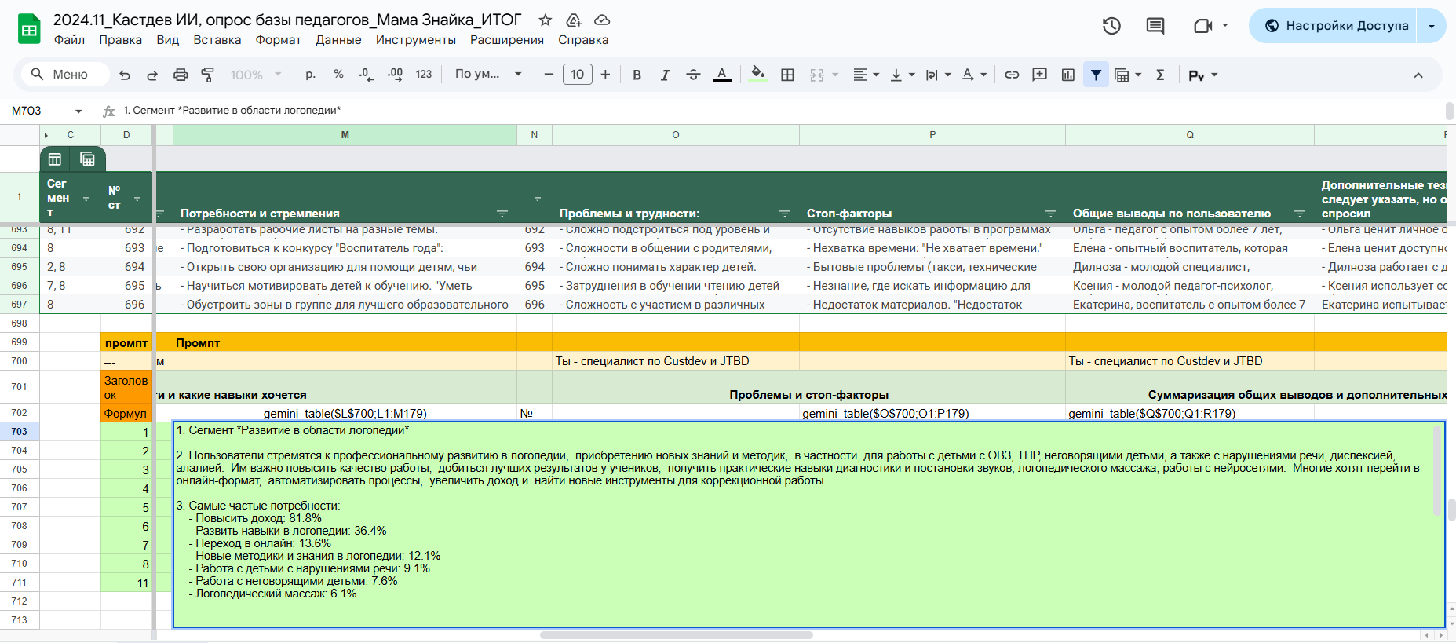Print the spreadsheet
The width and height of the screenshot is (1456, 643).
[181, 75]
